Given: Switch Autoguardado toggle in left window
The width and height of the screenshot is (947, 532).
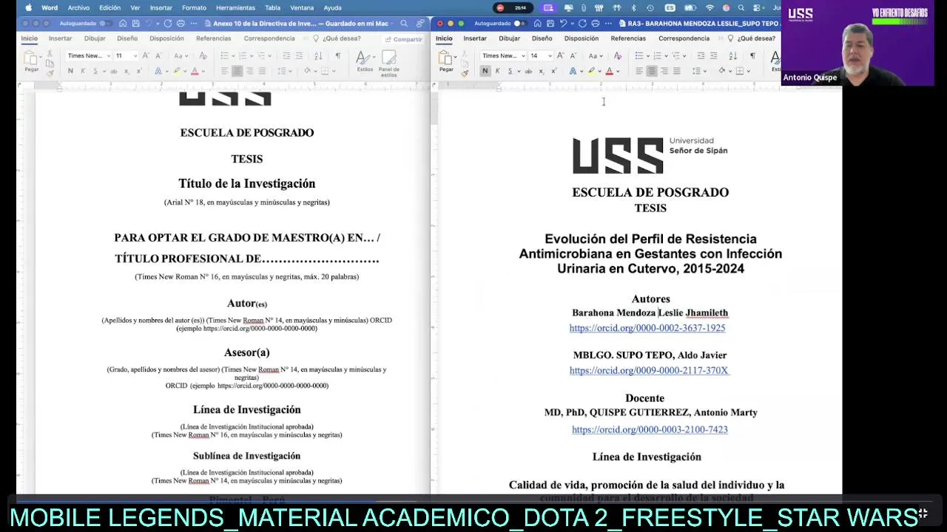Looking at the screenshot, I should (105, 24).
